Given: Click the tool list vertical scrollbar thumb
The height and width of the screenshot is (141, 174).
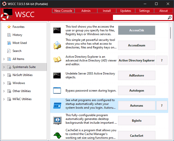Looking at the screenshot, I should 170,33.
